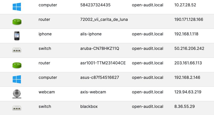214x115 pixels.
Task: Select IP address 192.168.2.146
Action: click(187, 78)
